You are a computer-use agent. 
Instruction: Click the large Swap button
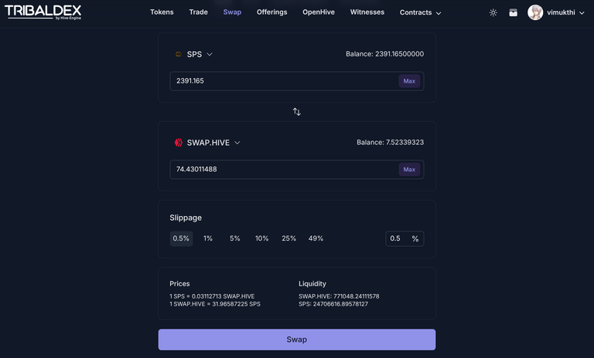(297, 339)
